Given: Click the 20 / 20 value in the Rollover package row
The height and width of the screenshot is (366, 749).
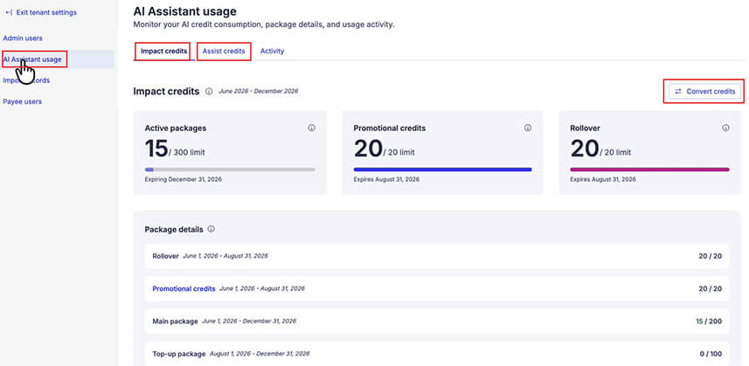Looking at the screenshot, I should (x=711, y=256).
